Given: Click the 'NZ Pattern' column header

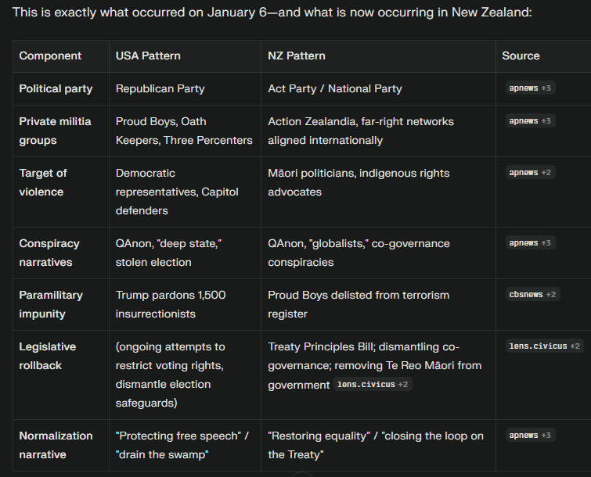Looking at the screenshot, I should (297, 56).
